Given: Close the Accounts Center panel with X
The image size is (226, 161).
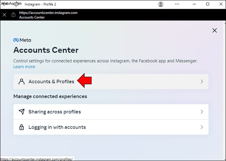Looking at the screenshot, I should (214, 30).
